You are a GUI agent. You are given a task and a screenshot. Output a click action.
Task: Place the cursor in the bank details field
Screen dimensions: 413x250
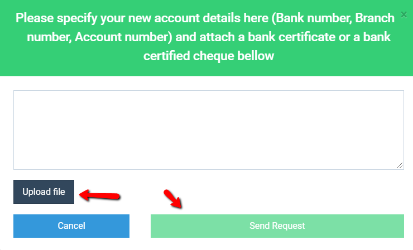pos(209,130)
